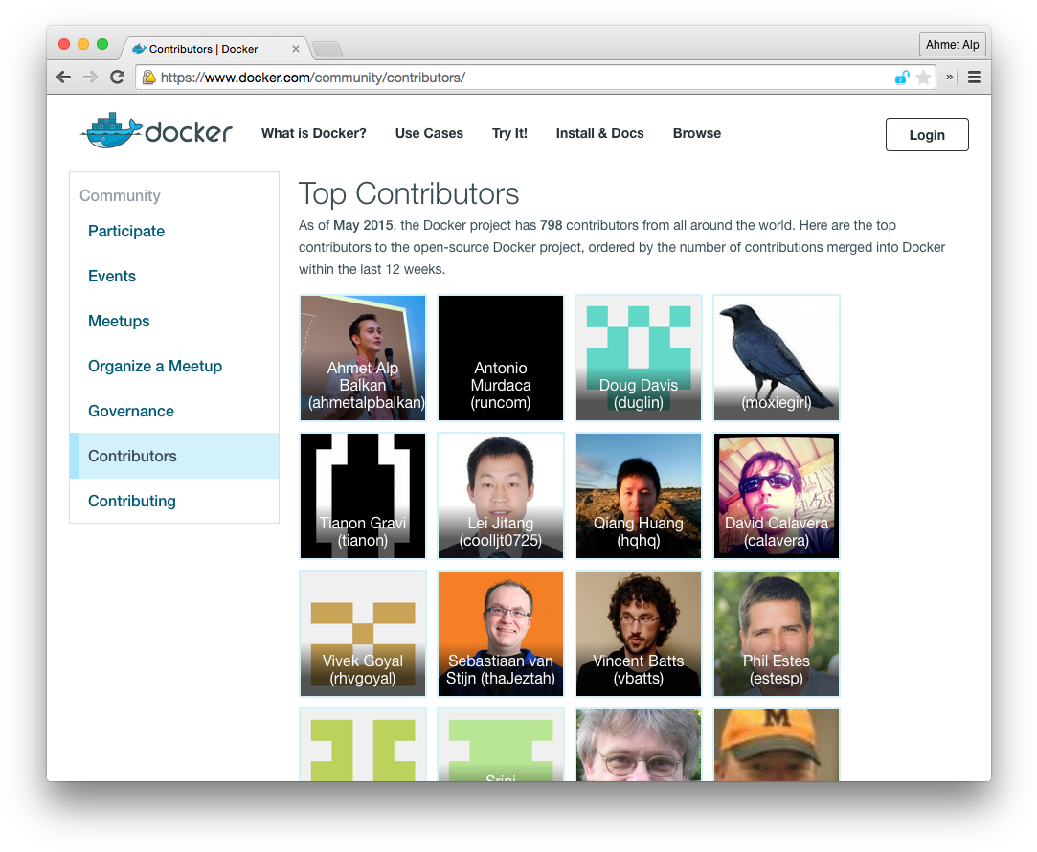Bookmark the page with the star icon
The image size is (1037, 852).
point(923,78)
